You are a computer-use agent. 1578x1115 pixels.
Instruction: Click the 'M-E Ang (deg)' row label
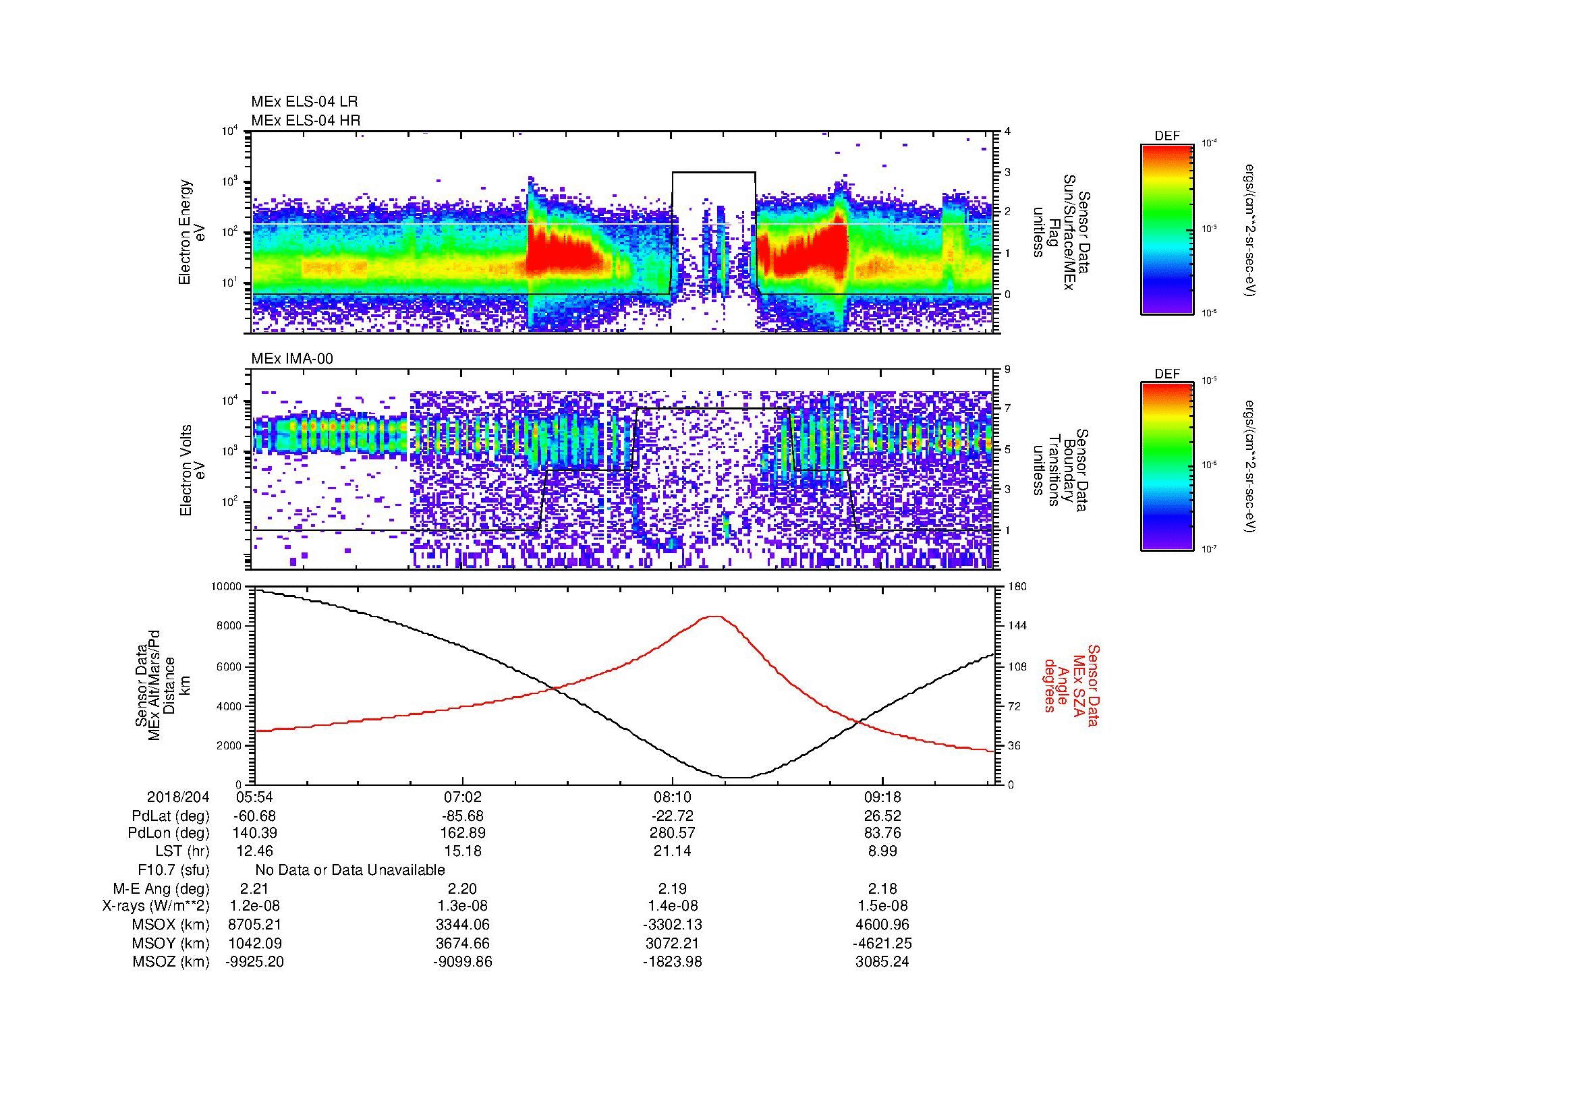point(161,889)
